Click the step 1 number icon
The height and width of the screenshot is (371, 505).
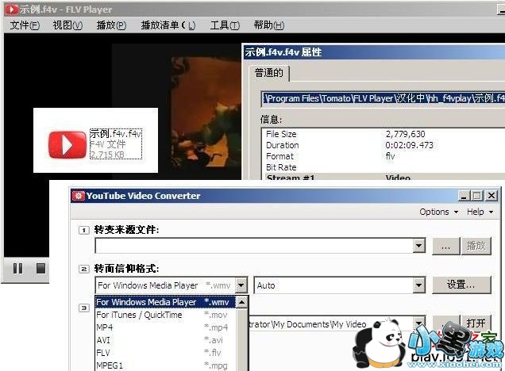[x=84, y=230]
